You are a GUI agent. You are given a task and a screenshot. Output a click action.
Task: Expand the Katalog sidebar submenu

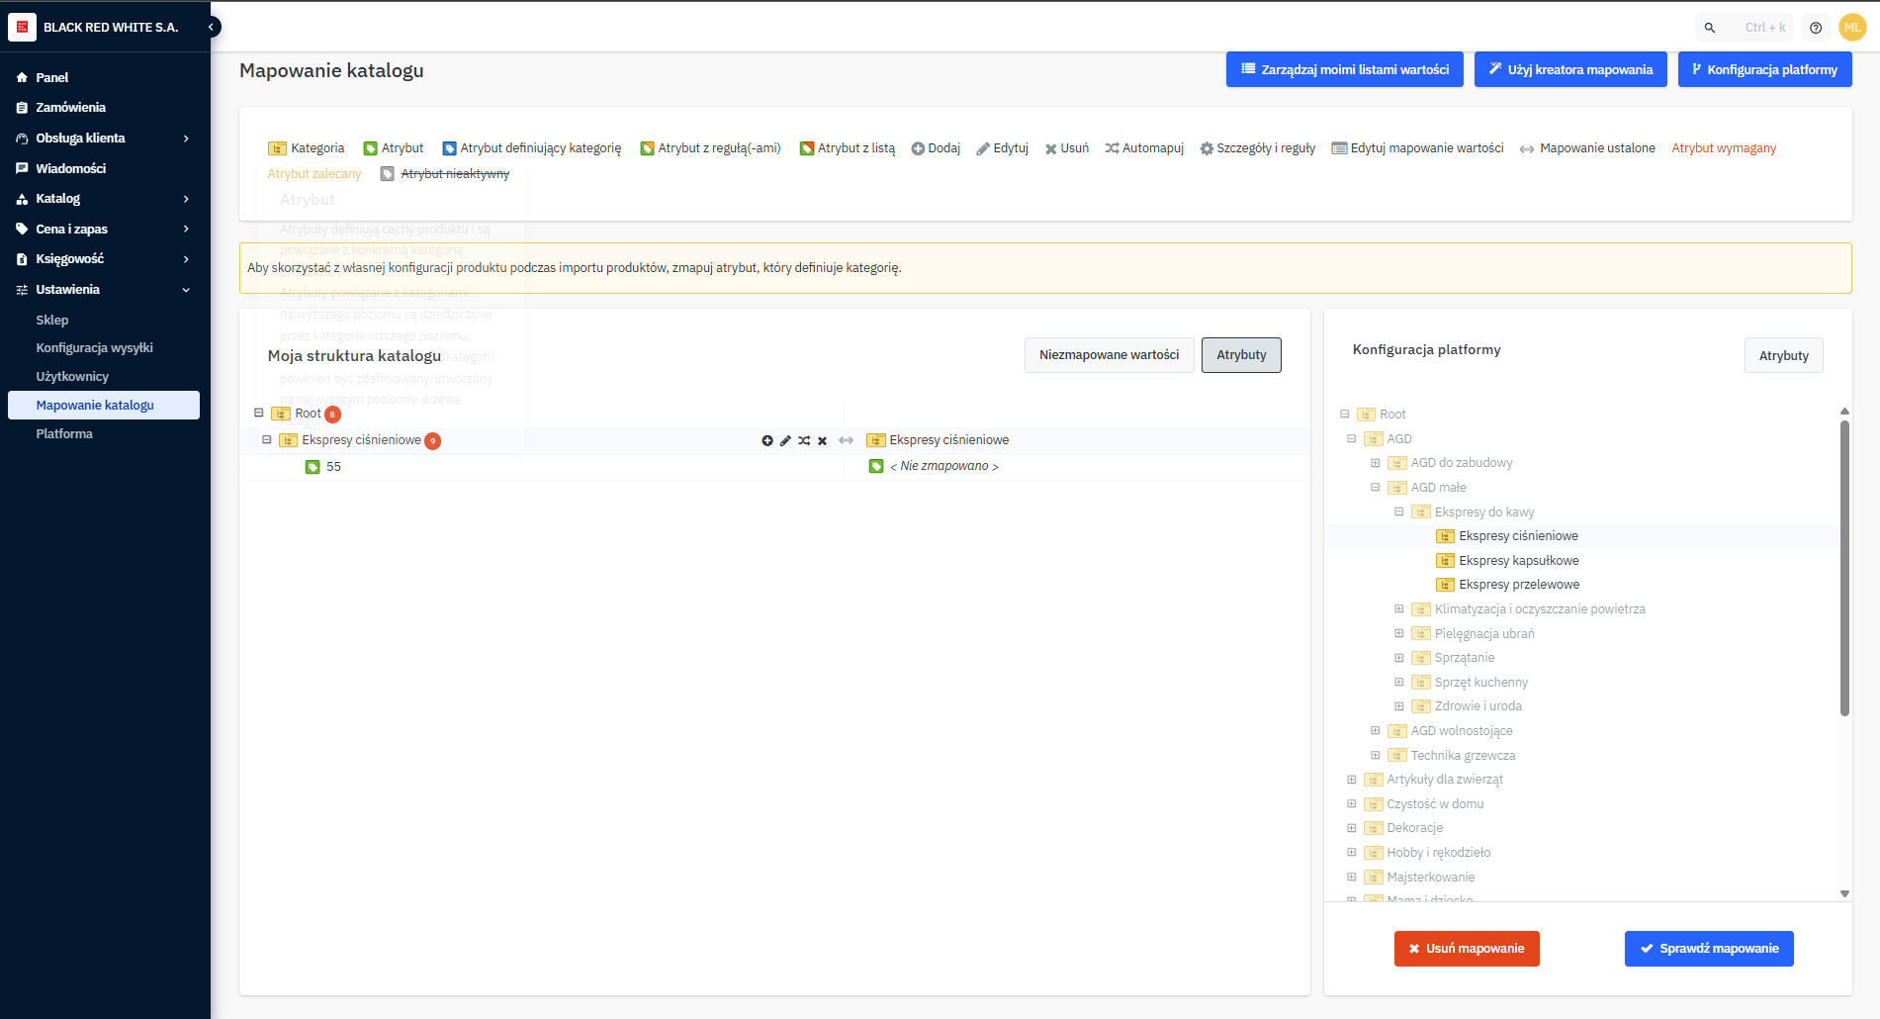coord(186,199)
